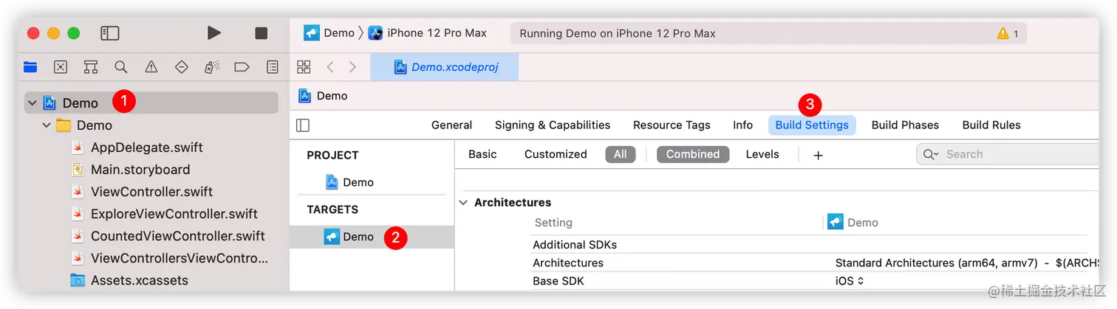Viewport: 1117px width, 309px height.
Task: Open the Demo.xcodeproj editor tab
Action: (445, 67)
